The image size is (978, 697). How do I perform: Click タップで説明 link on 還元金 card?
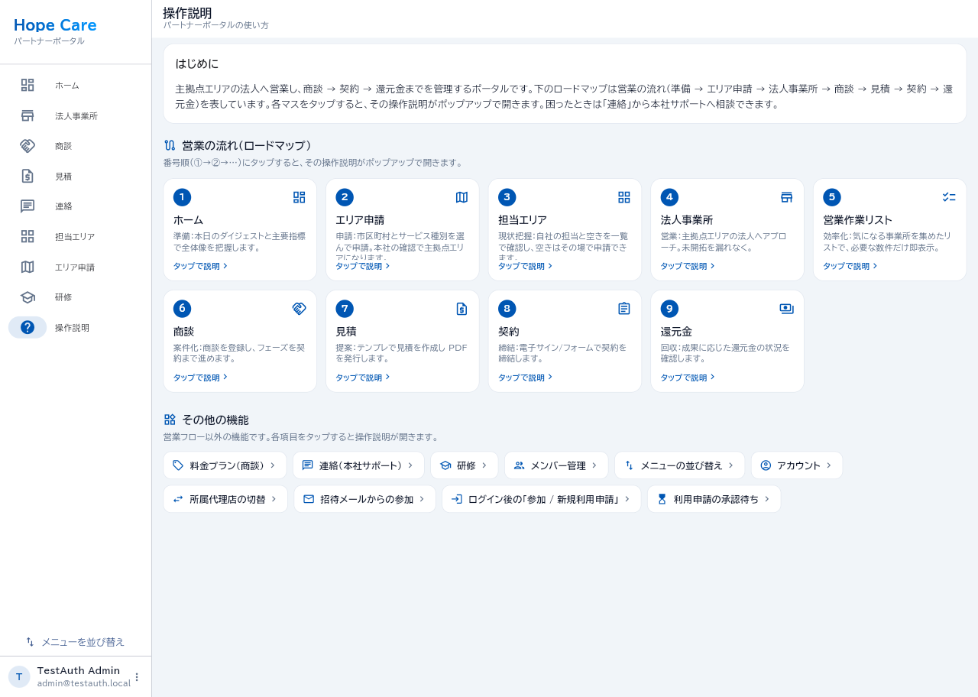688,378
